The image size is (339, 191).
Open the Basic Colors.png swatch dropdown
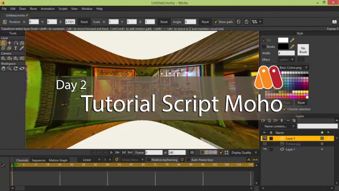pos(294,67)
